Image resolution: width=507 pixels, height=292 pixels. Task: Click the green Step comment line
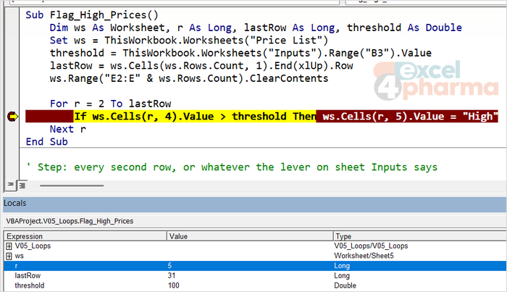[232, 167]
